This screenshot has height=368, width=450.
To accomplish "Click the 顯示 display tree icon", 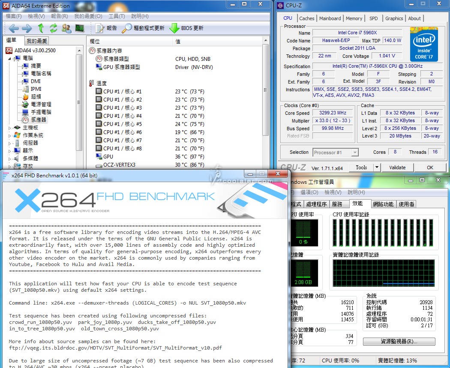I will coord(17,151).
